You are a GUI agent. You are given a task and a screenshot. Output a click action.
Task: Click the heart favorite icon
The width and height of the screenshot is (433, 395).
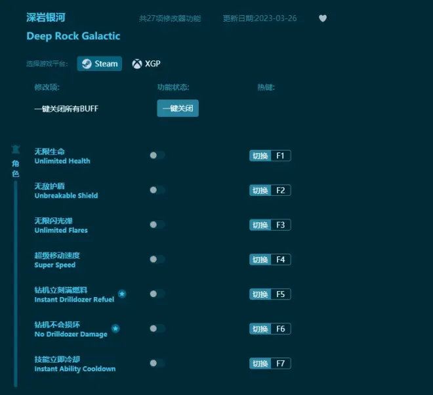323,18
